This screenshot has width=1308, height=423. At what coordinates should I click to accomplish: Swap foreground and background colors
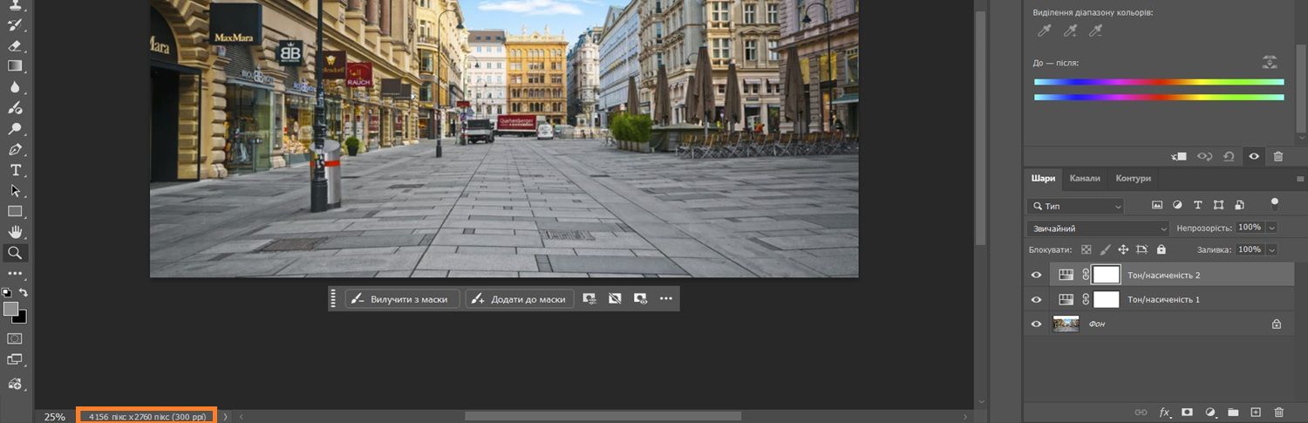pyautogui.click(x=24, y=293)
